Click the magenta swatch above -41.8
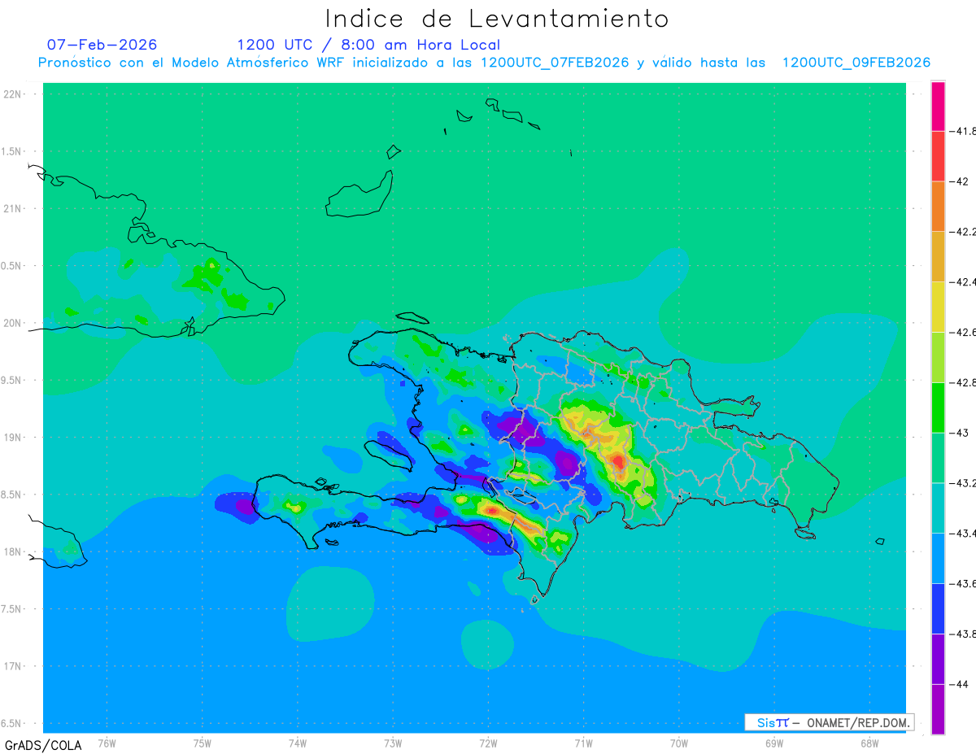976x754 pixels. pos(938,106)
